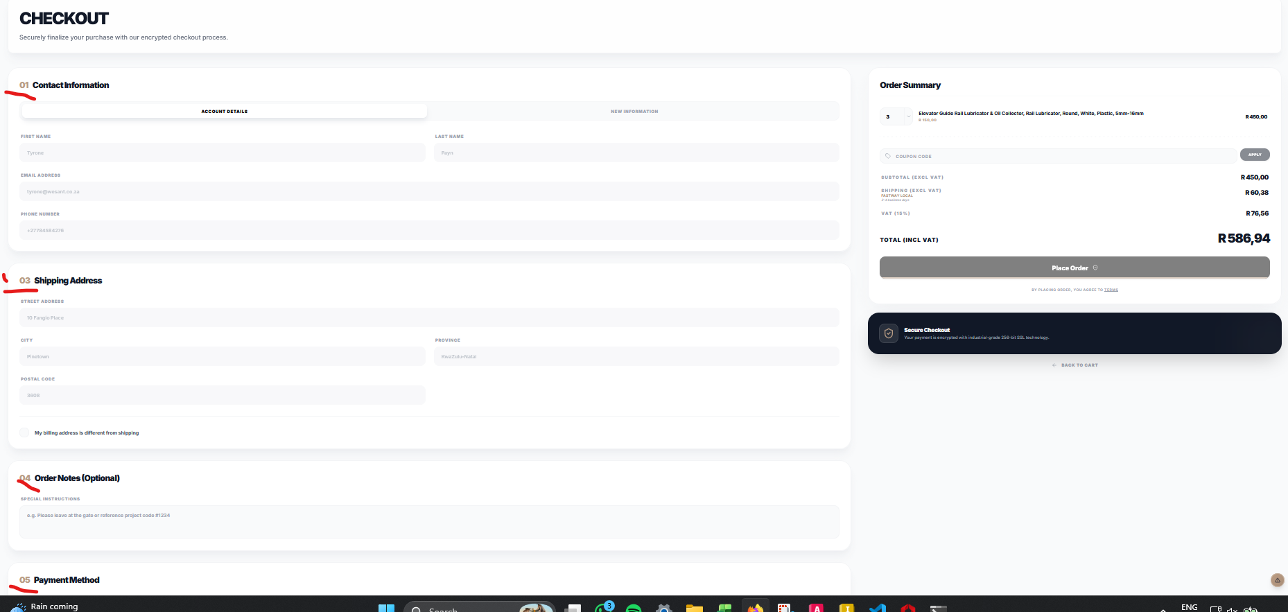Viewport: 1288px width, 612px height.
Task: Open Spotify from the taskbar
Action: 633,609
